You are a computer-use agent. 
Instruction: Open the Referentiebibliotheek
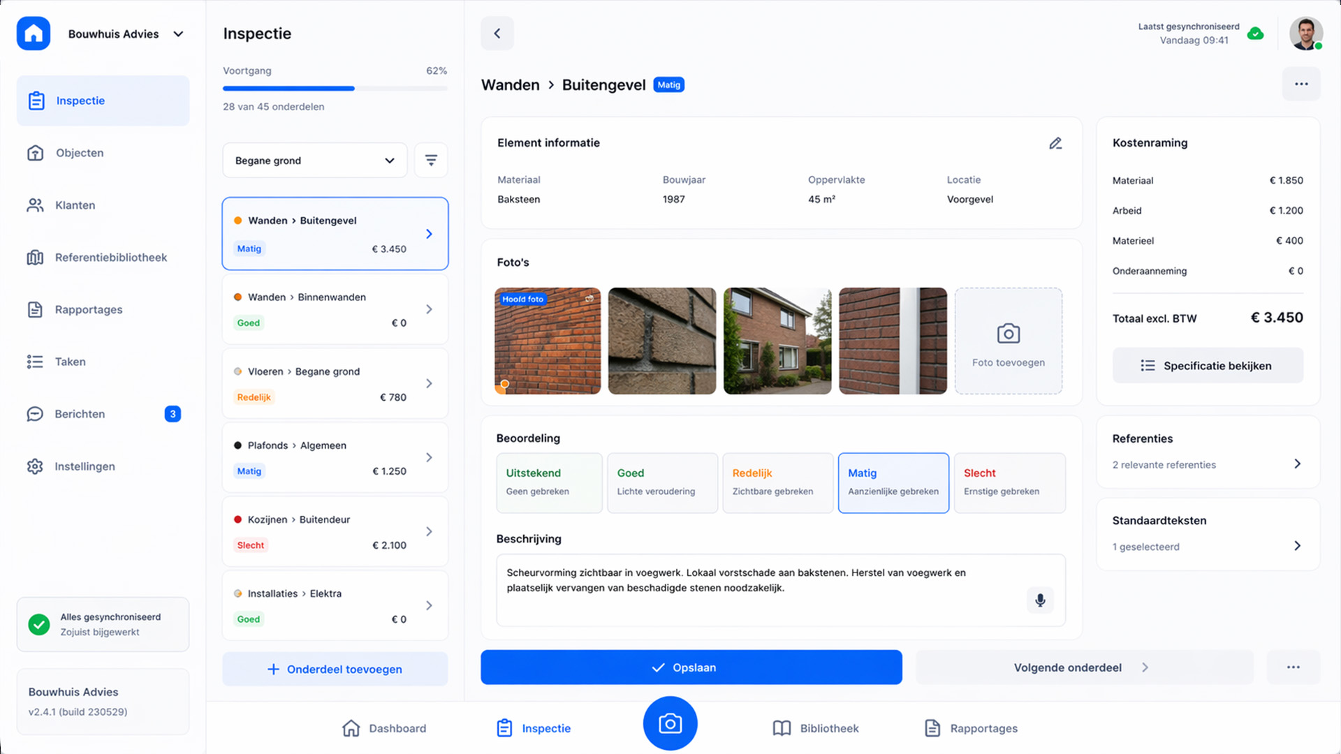click(103, 258)
